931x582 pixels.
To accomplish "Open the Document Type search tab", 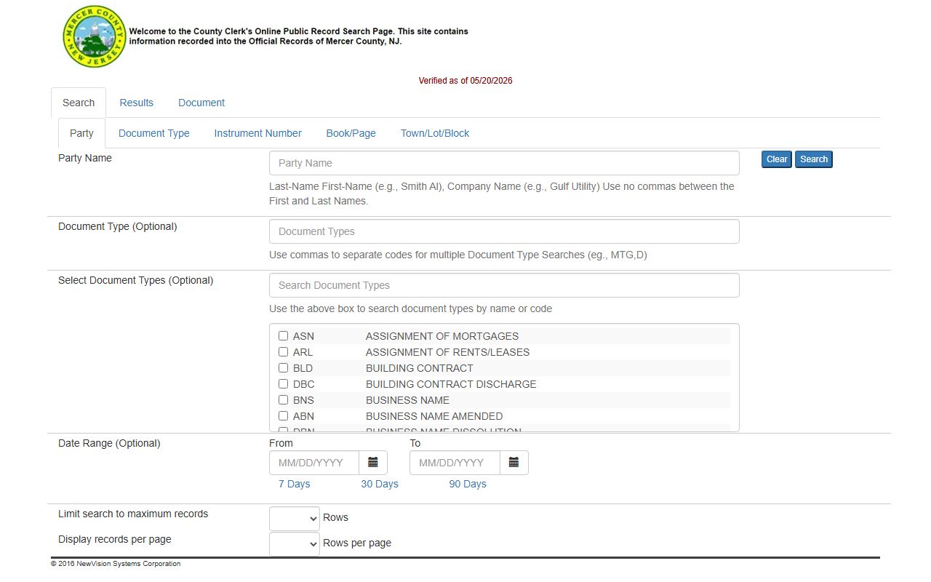I will click(154, 133).
